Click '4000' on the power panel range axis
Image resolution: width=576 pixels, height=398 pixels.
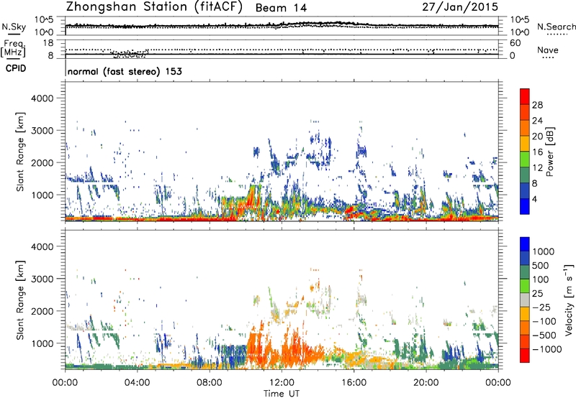pyautogui.click(x=42, y=98)
